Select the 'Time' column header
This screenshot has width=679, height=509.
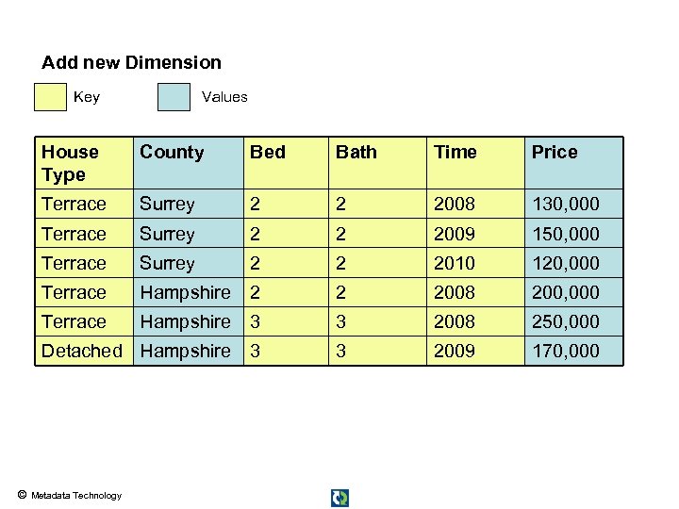[x=475, y=163]
